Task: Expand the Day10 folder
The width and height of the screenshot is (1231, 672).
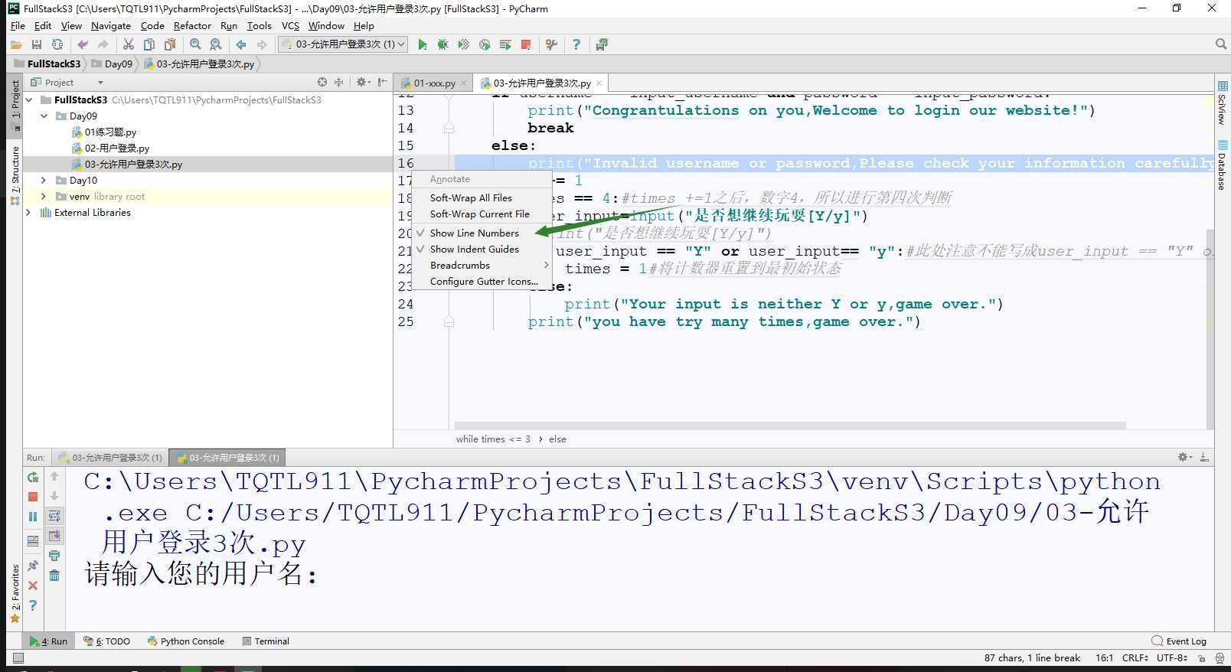Action: (44, 180)
